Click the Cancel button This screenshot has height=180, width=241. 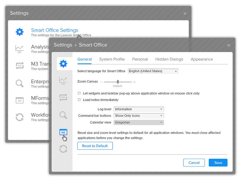coord(194,163)
